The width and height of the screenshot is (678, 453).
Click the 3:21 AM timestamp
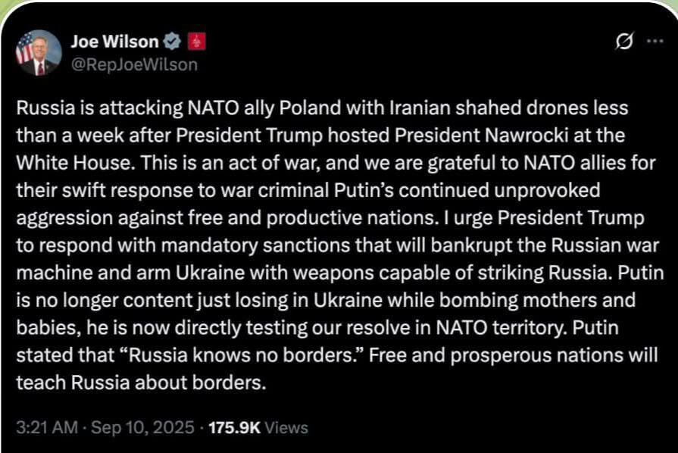coord(47,428)
